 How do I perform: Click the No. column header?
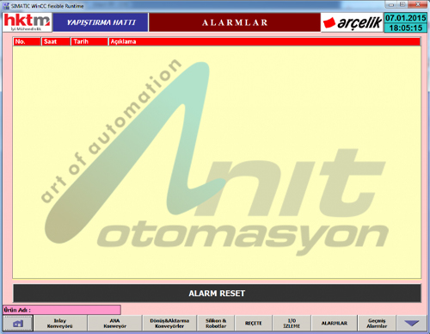pos(27,41)
